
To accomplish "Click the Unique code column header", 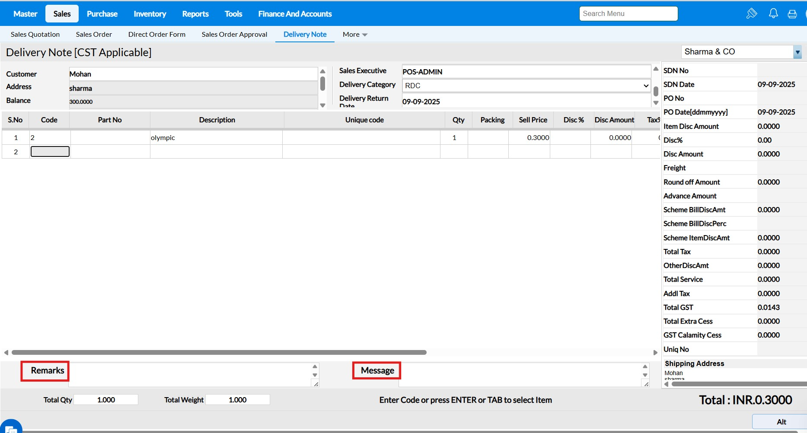I will coord(364,120).
